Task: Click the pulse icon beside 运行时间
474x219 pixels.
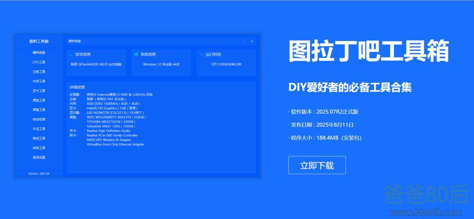Action: tap(201, 54)
